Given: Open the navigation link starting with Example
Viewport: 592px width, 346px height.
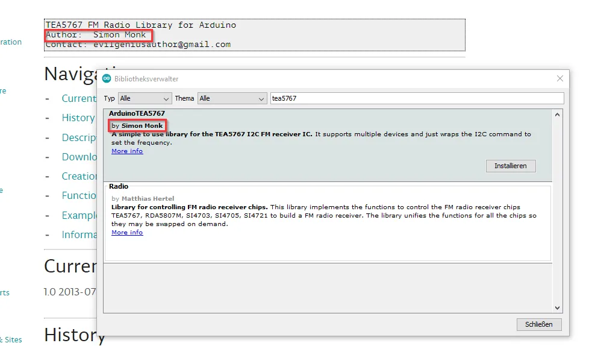Looking at the screenshot, I should click(x=79, y=215).
